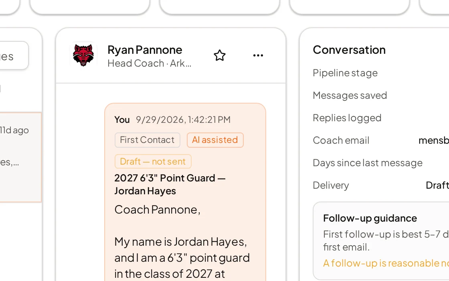
Task: Click the Delivery Draft value
Action: point(437,185)
